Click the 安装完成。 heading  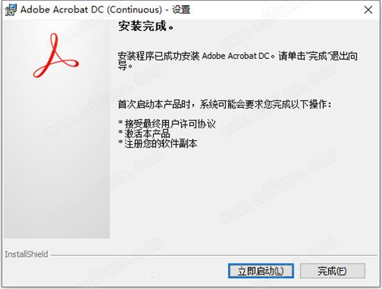pos(146,26)
